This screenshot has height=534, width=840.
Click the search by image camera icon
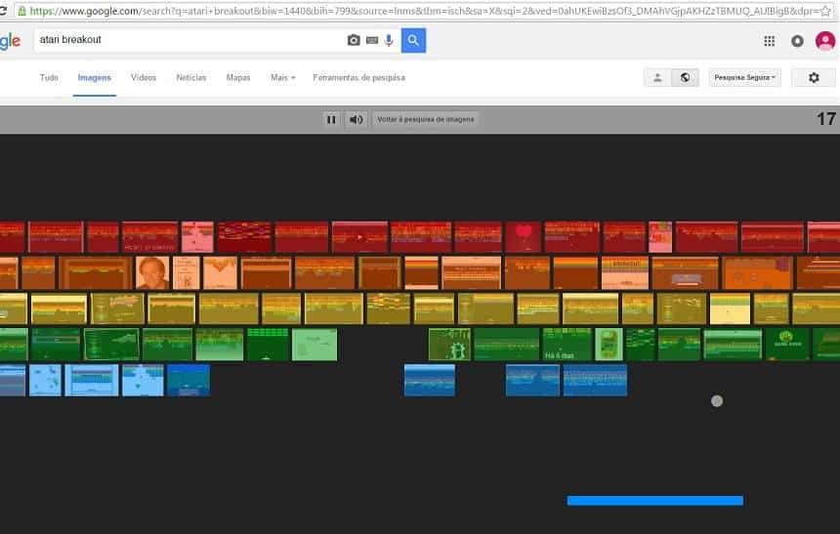(354, 40)
